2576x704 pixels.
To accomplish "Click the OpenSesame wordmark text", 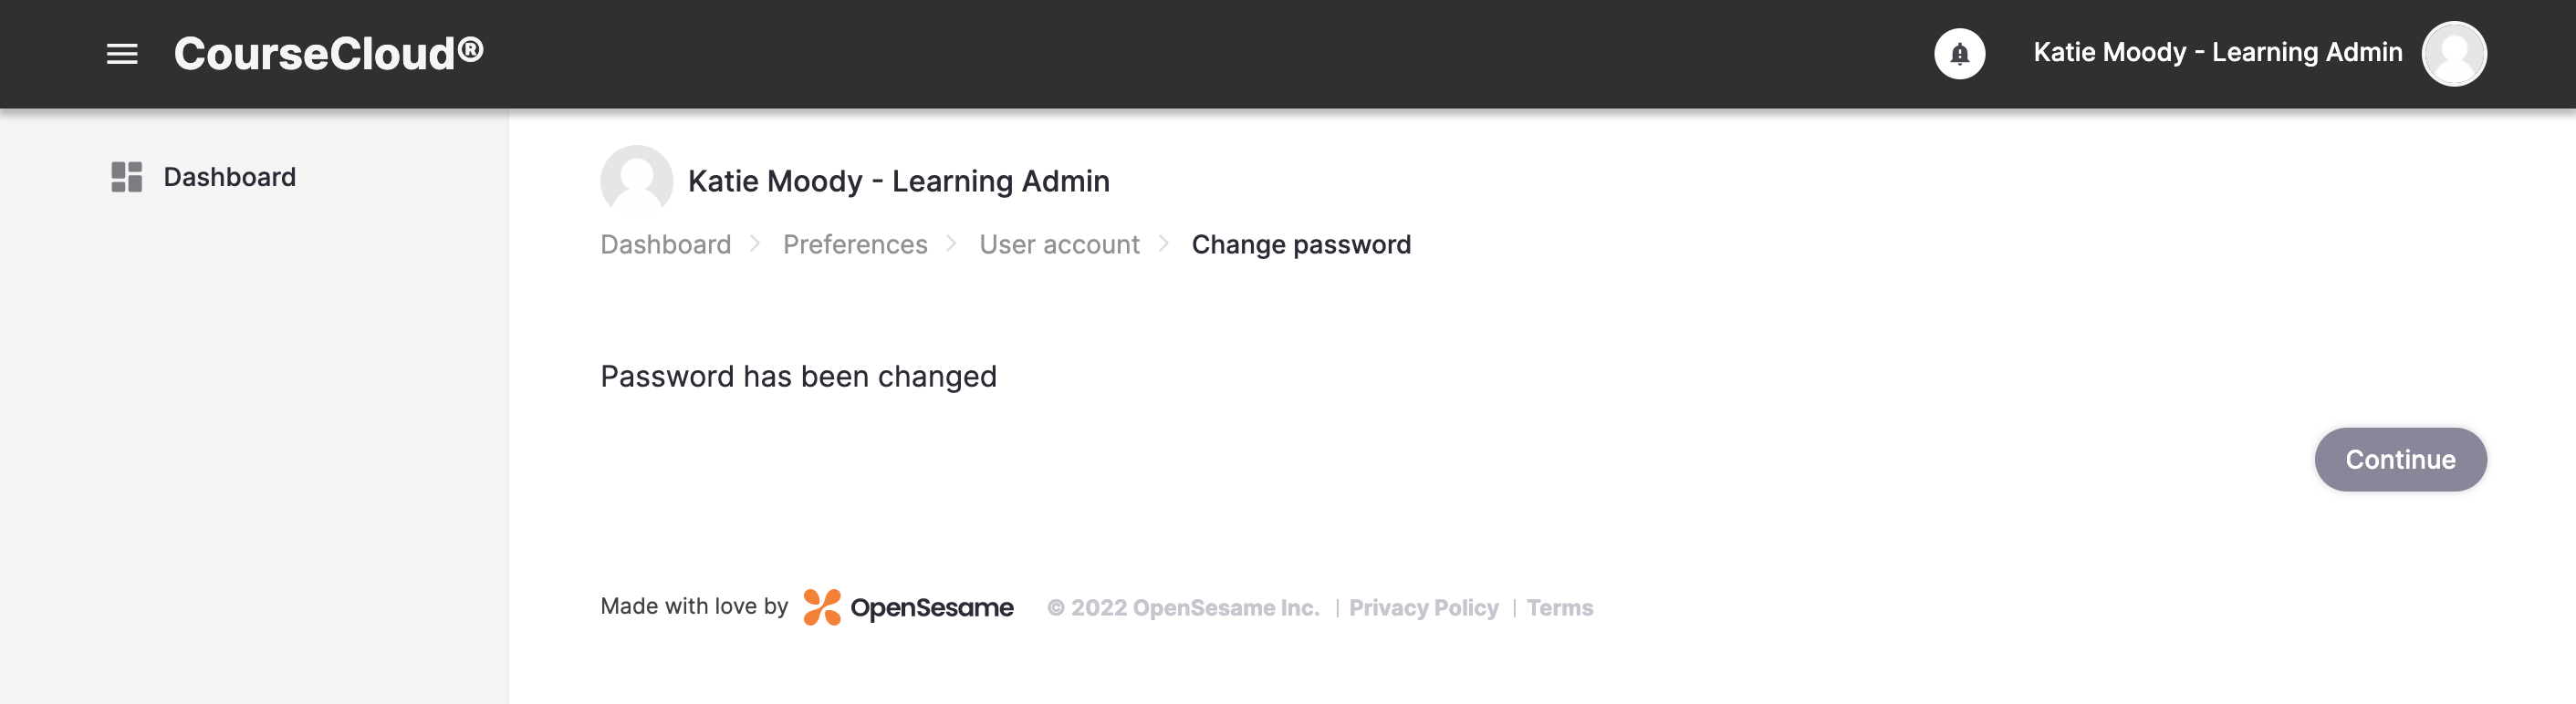I will point(931,608).
